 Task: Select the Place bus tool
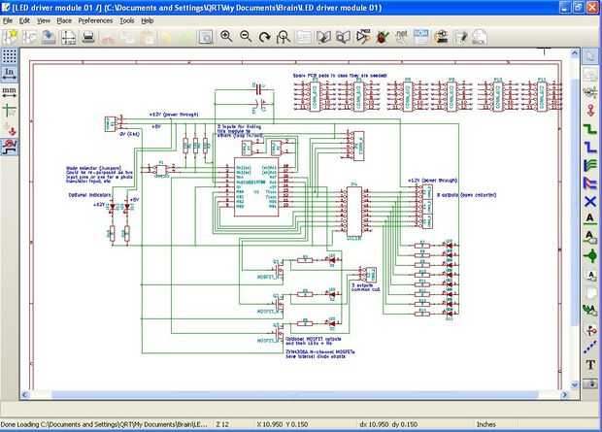(590, 147)
